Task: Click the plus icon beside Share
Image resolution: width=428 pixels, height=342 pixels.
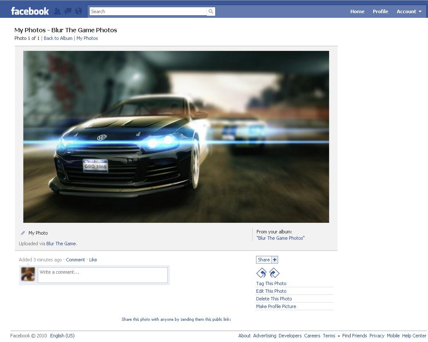Action: 275,260
